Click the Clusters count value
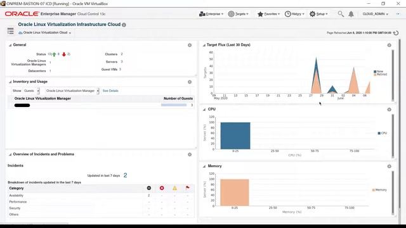The width and height of the screenshot is (406, 228). (122, 54)
